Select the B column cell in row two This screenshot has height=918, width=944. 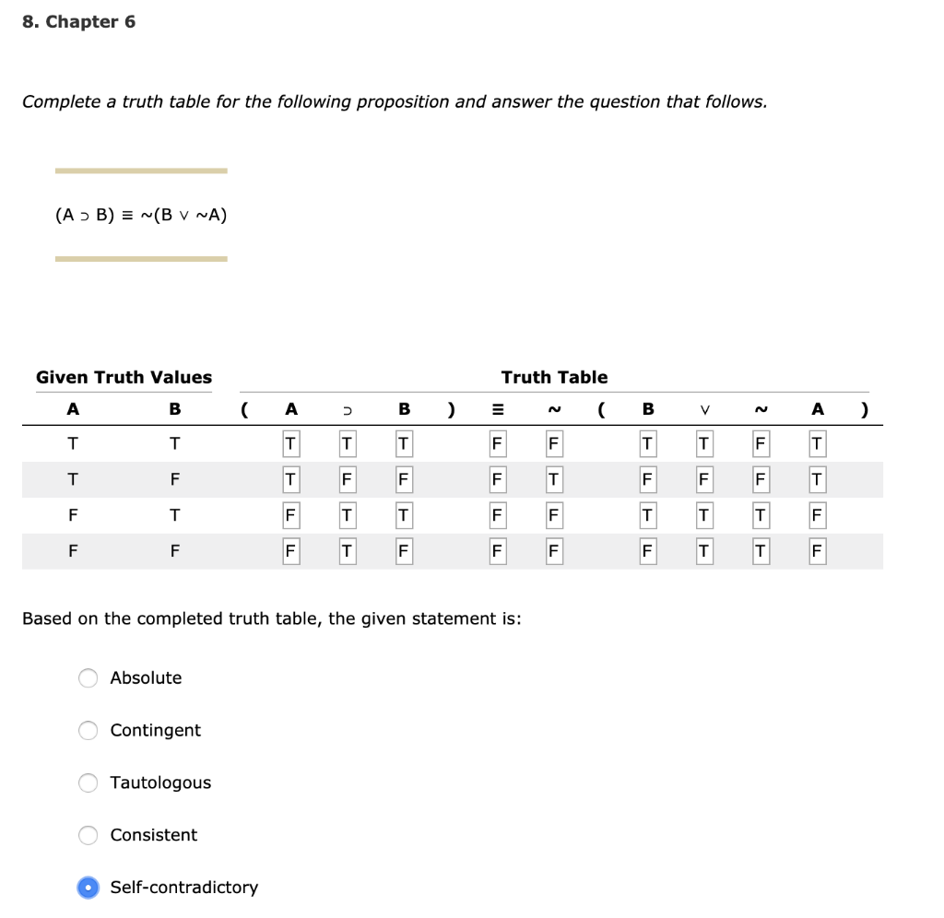tap(402, 479)
